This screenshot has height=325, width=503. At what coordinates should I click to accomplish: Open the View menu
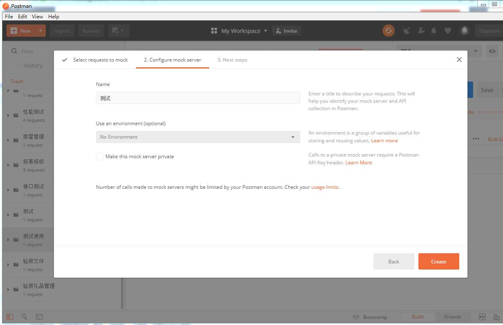point(38,17)
